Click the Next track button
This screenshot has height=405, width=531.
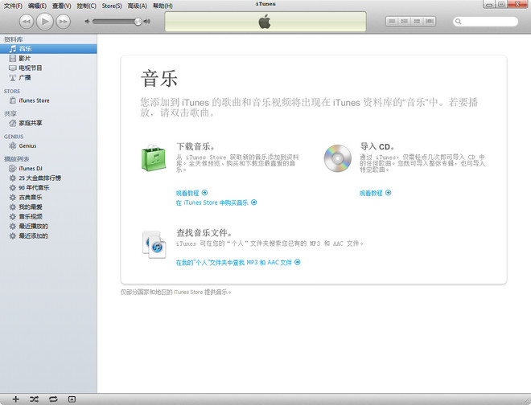pyautogui.click(x=64, y=21)
